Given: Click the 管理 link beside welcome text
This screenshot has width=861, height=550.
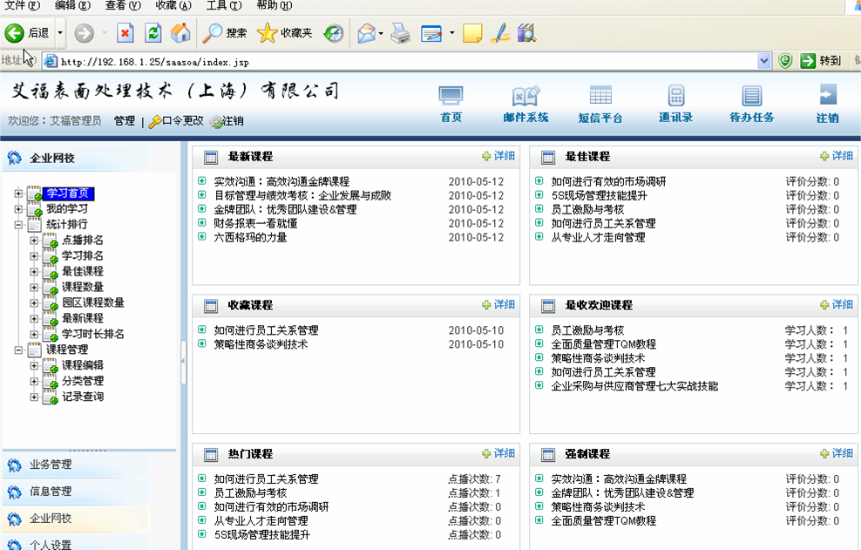Looking at the screenshot, I should [125, 121].
